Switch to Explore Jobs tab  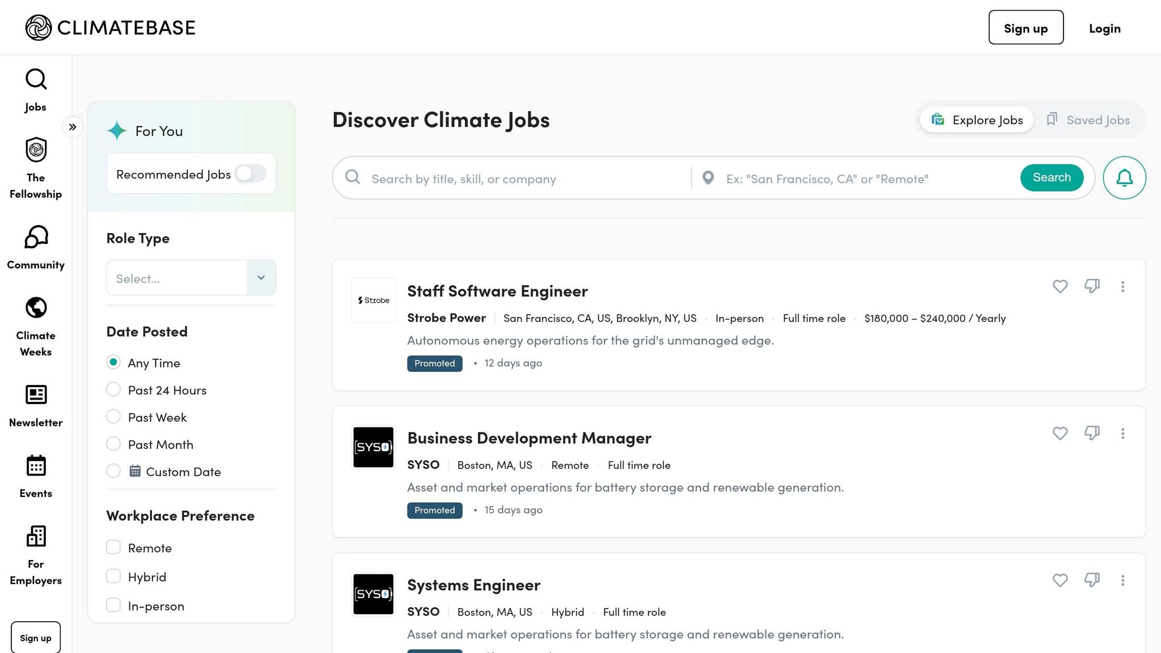click(x=977, y=120)
